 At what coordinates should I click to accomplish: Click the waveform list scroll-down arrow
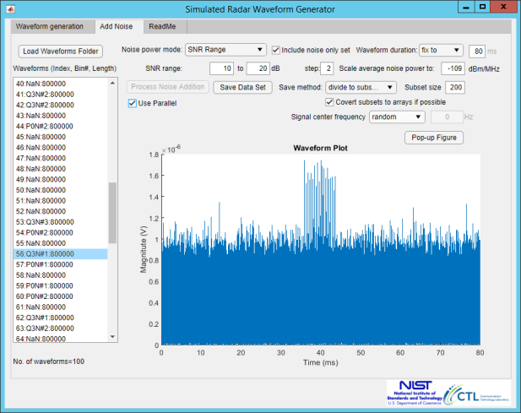pos(112,337)
